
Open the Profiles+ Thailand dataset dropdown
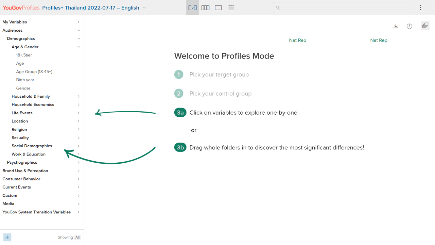coord(94,7)
